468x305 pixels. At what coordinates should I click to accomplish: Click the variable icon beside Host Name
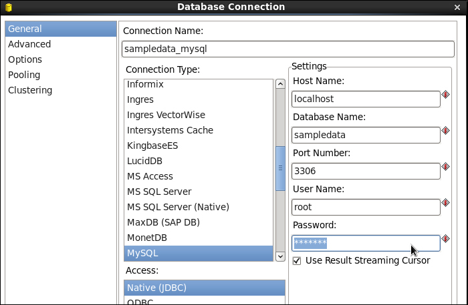pyautogui.click(x=446, y=95)
